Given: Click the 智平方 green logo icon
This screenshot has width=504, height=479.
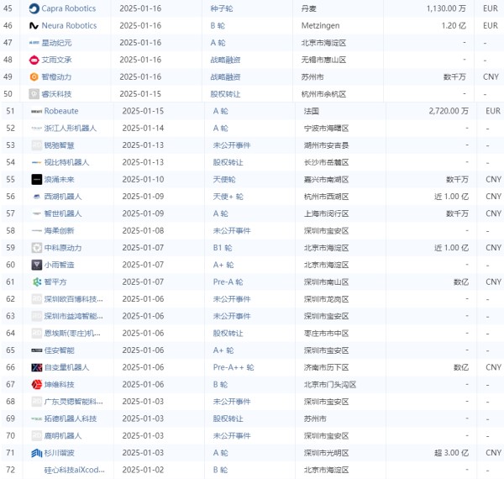Looking at the screenshot, I should (x=37, y=282).
